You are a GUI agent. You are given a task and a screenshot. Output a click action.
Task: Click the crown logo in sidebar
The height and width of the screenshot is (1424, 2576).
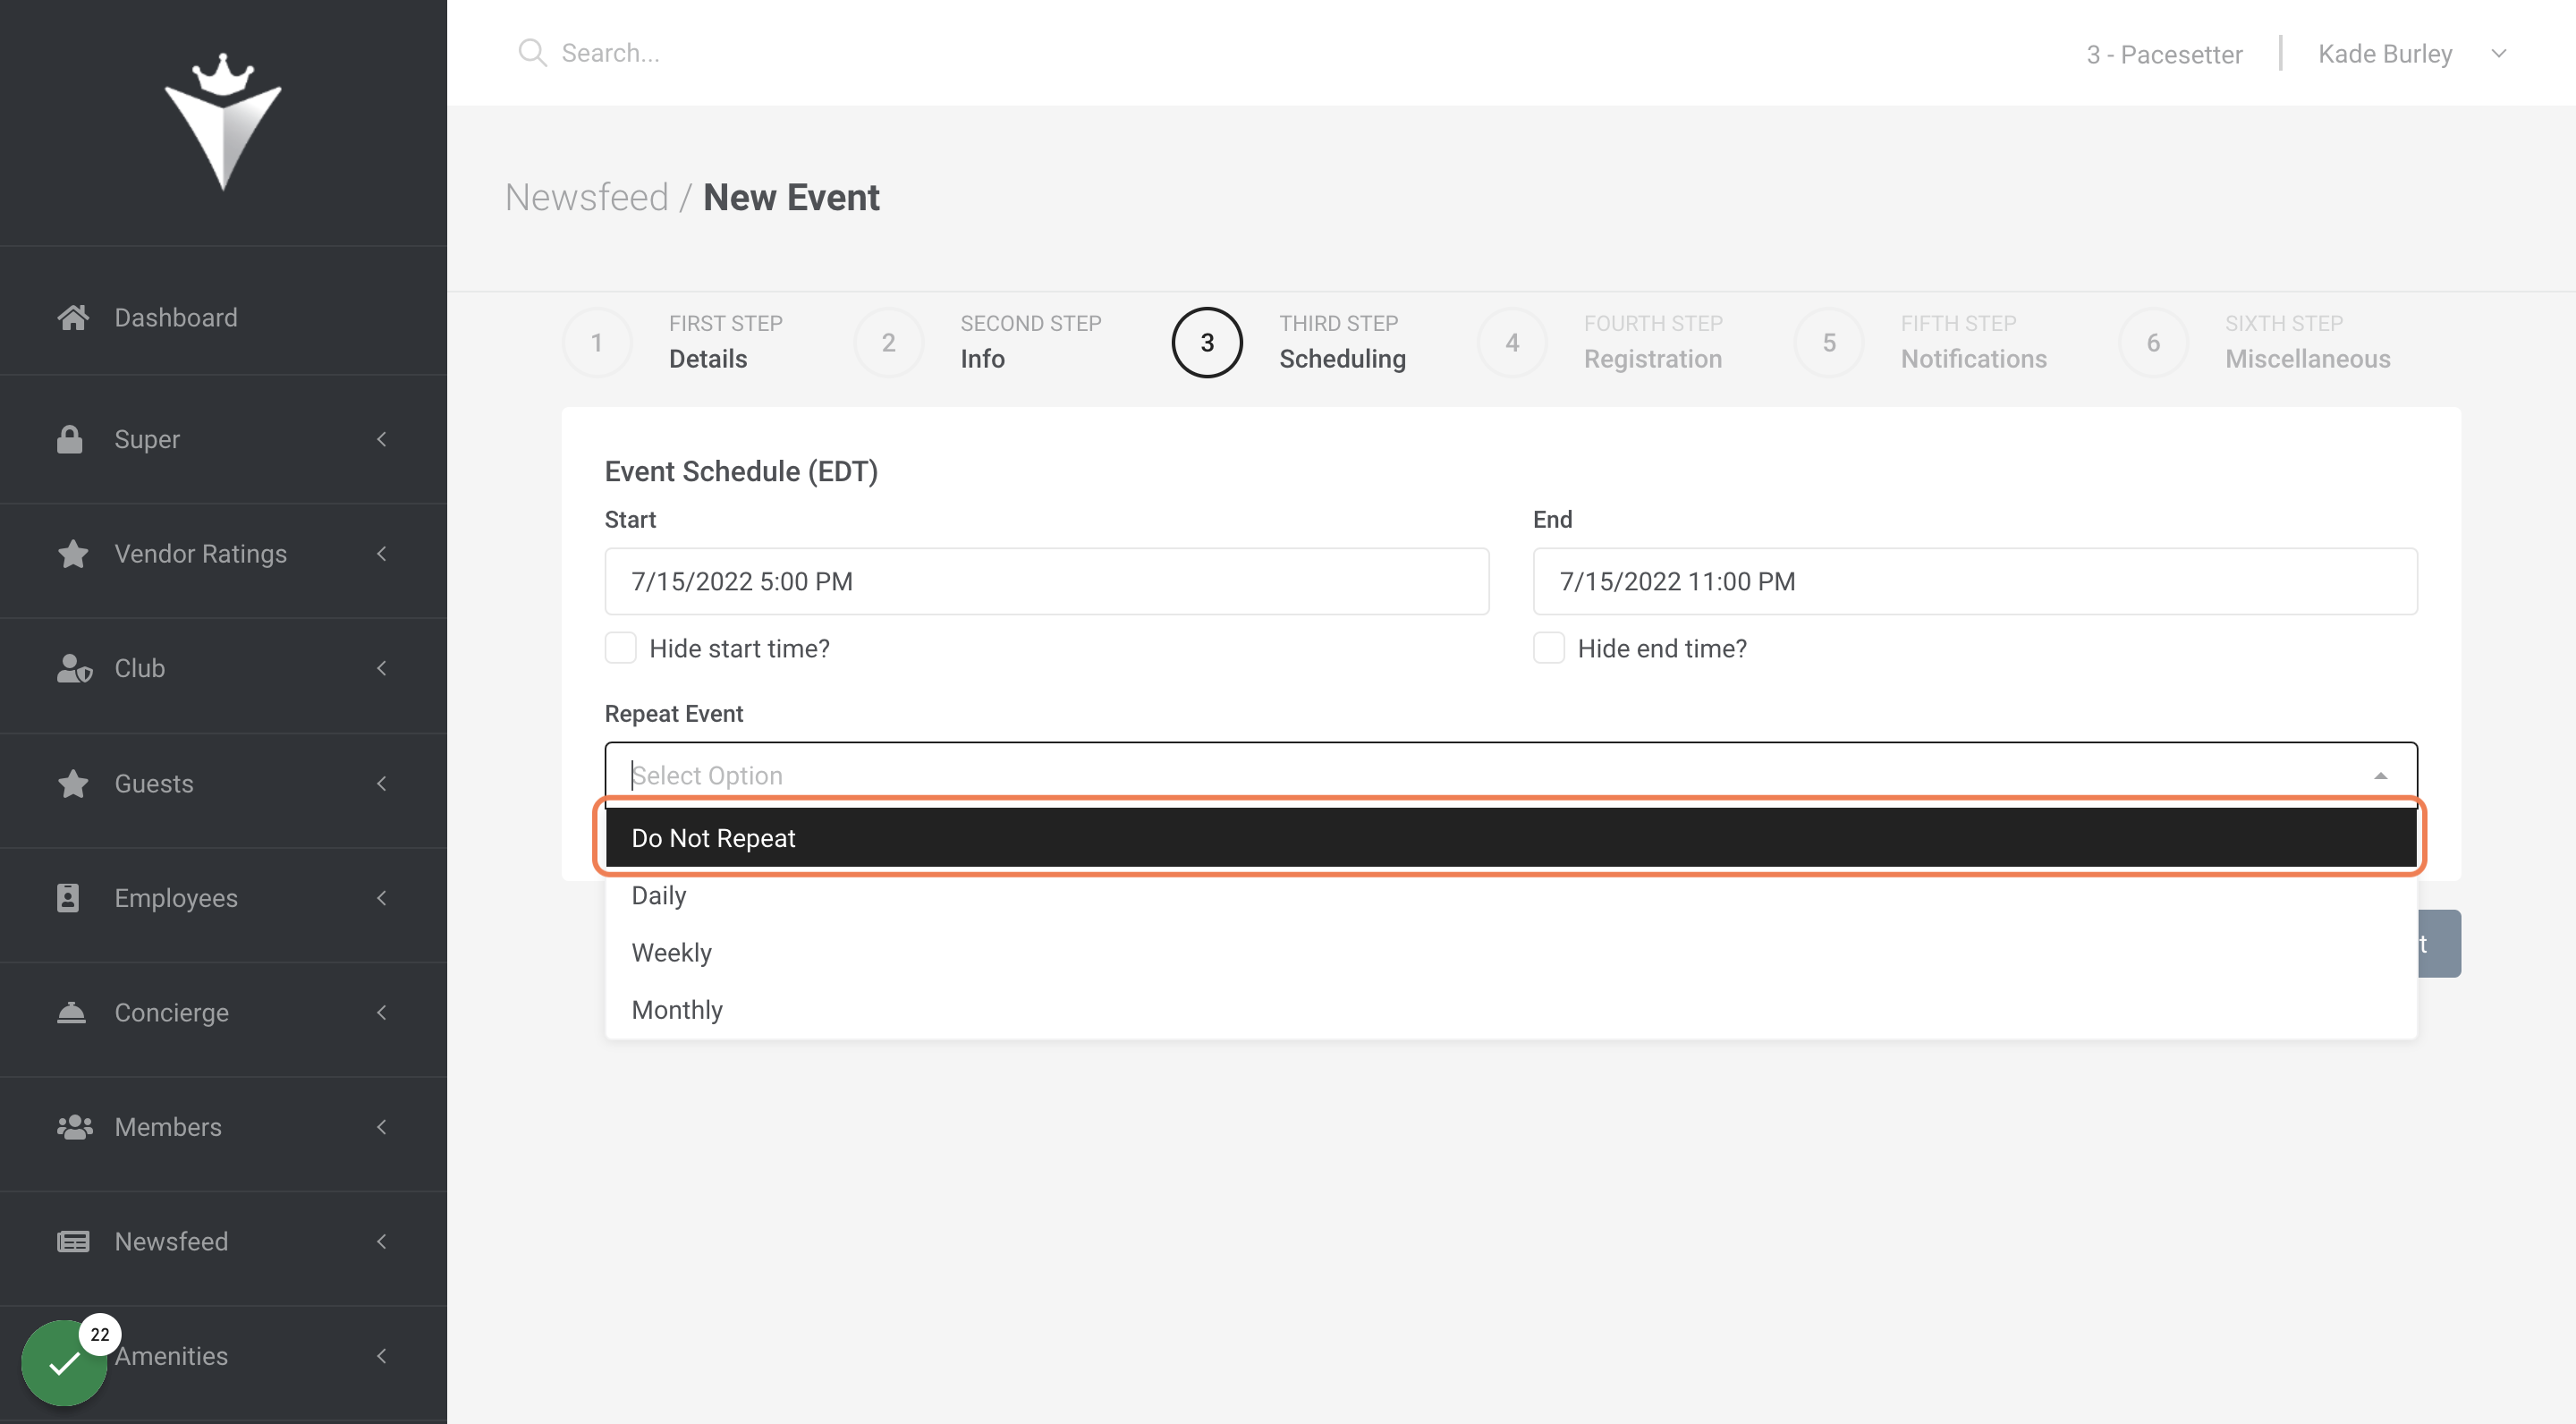223,120
